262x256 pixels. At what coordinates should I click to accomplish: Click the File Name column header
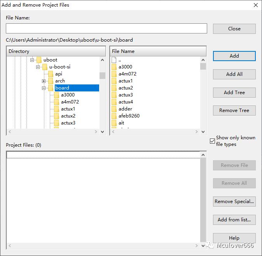pos(158,51)
